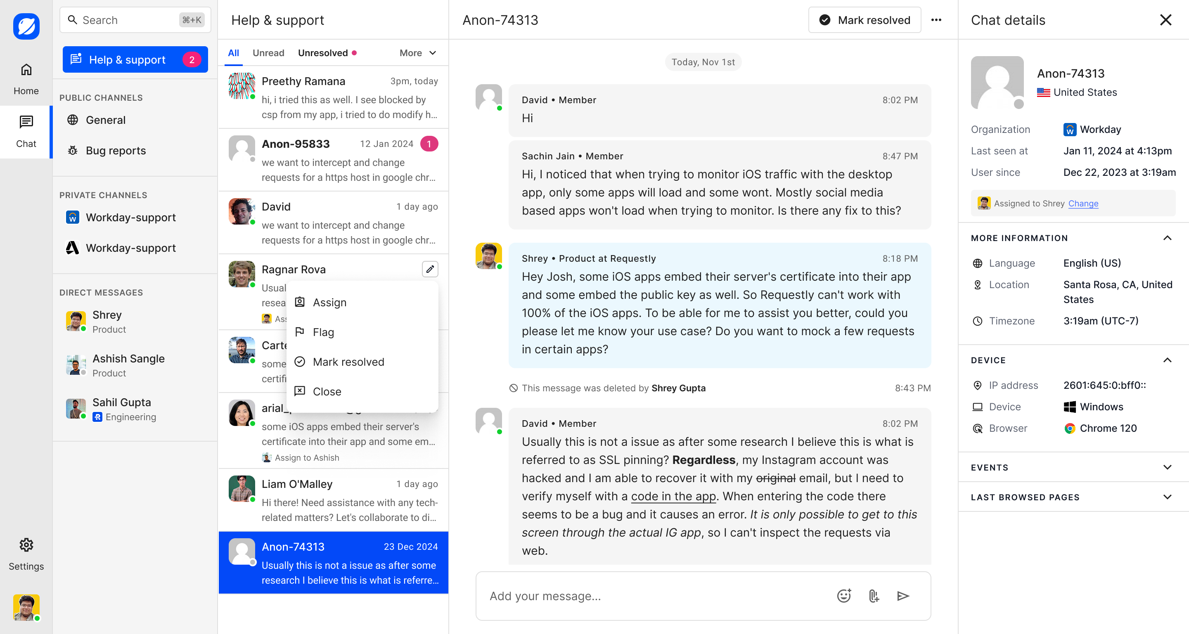Screen dimensions: 1189x634
Task: Click the edit pencil icon on Ragnar Rova
Action: 430,269
